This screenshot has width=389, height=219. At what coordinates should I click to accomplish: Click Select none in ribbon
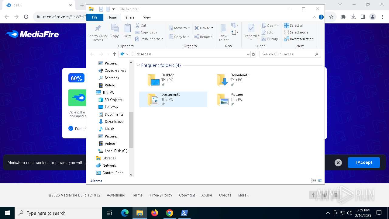pos(296,32)
